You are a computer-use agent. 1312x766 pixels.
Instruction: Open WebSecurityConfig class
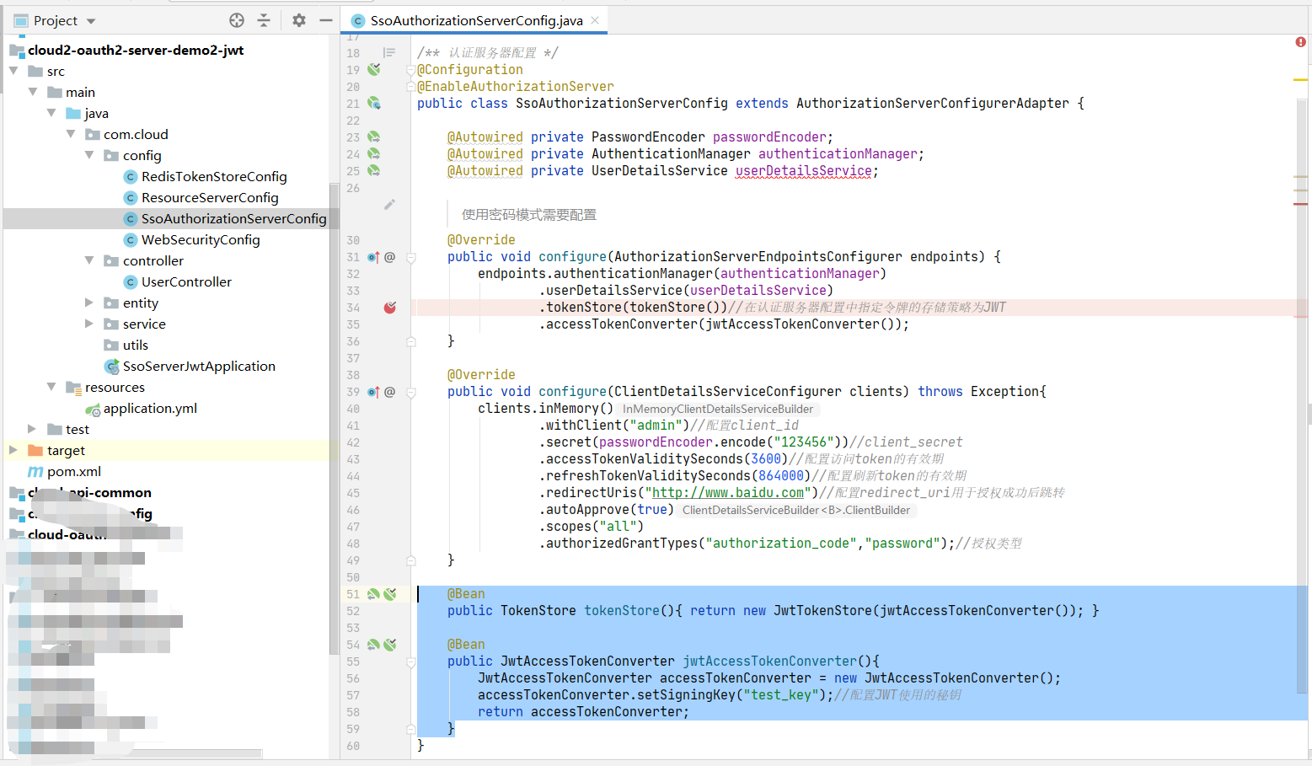(x=201, y=239)
